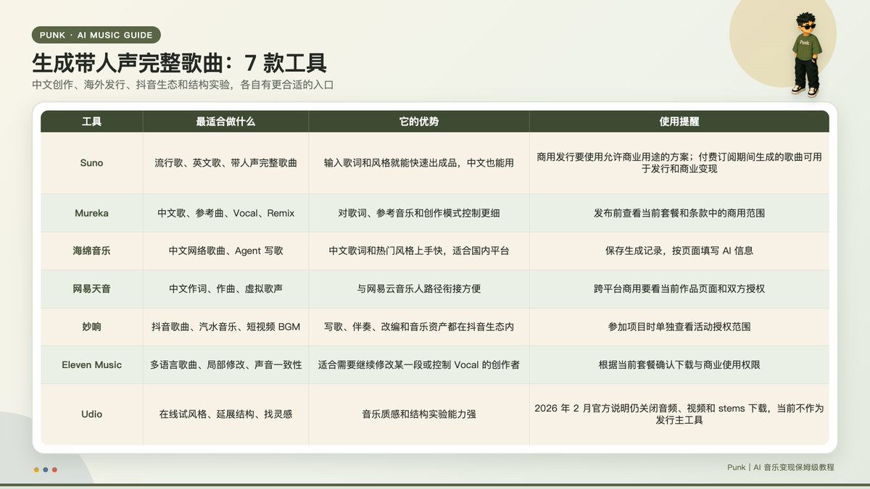Click the cell 发布前查看当前套餐和条款中的商用范围

coord(679,213)
